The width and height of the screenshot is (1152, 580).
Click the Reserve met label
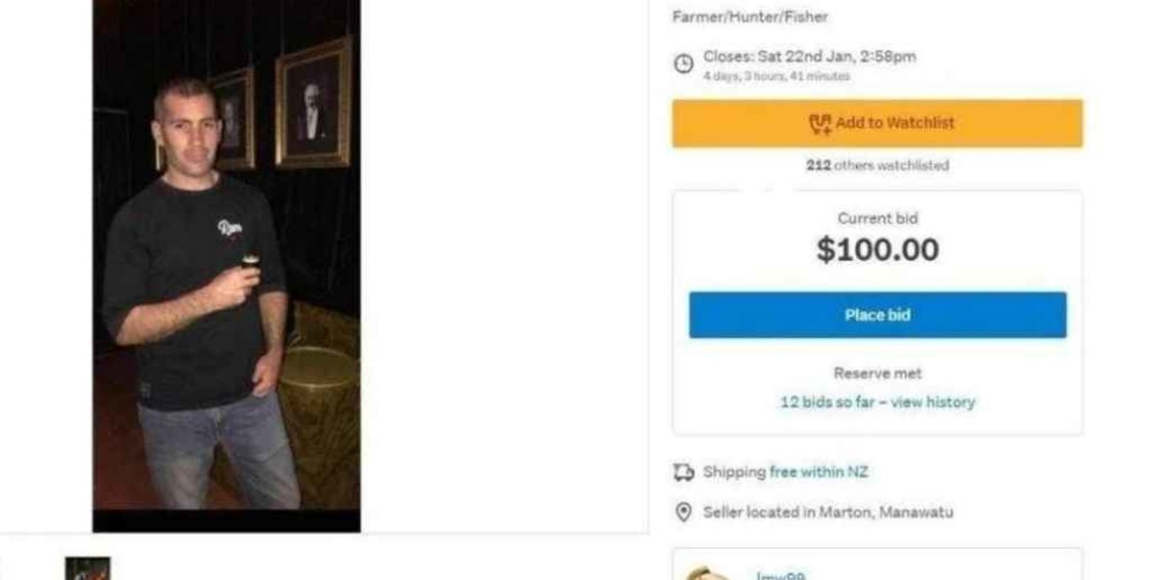pos(877,373)
